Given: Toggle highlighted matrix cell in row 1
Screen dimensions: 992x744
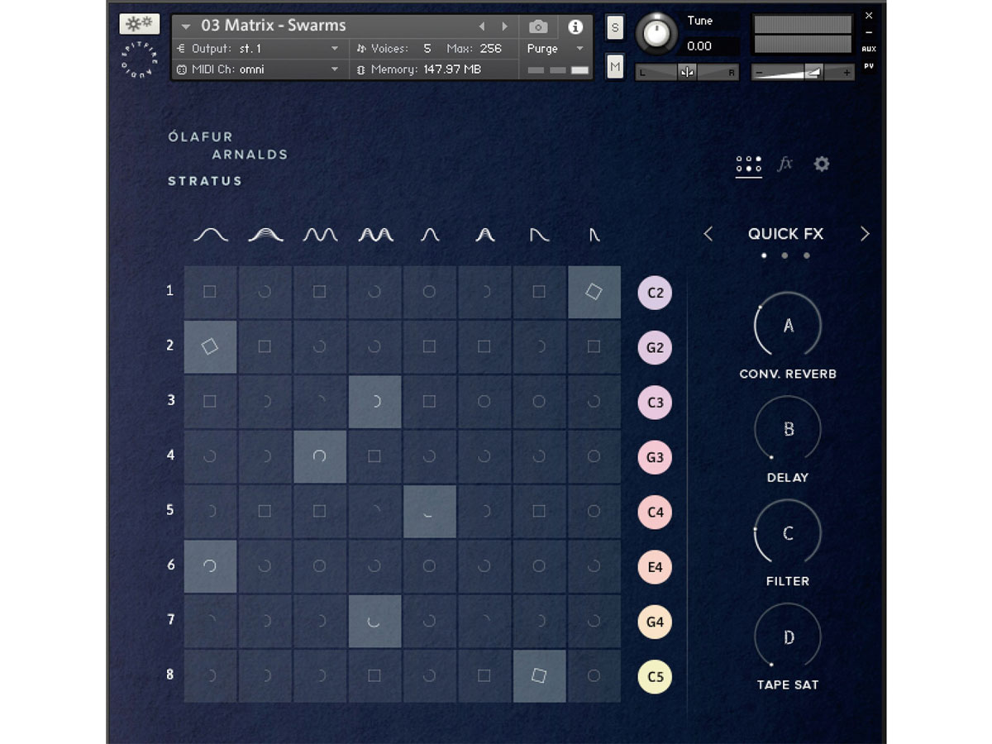Looking at the screenshot, I should [594, 292].
